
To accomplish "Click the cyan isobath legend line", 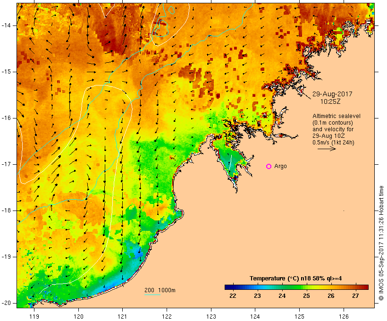I will point(152,295).
